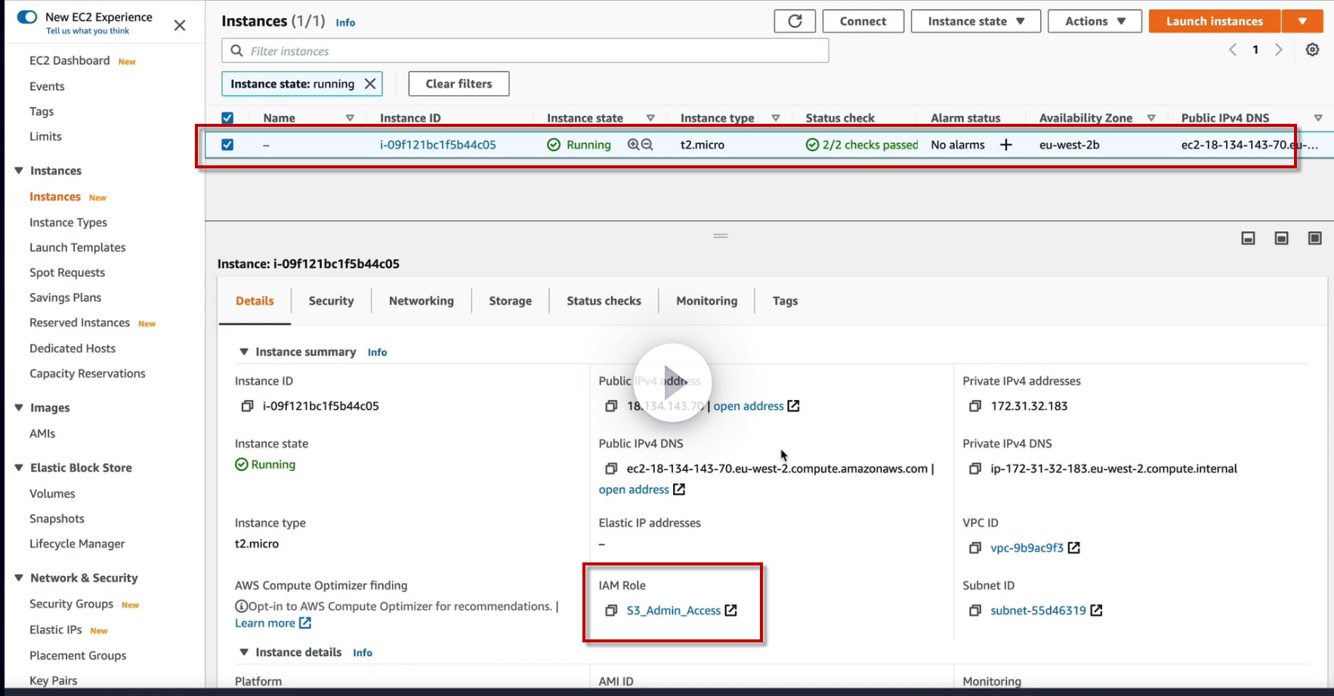The height and width of the screenshot is (696, 1334).
Task: Open EC2 Dashboard in sidebar
Action: pyautogui.click(x=69, y=60)
